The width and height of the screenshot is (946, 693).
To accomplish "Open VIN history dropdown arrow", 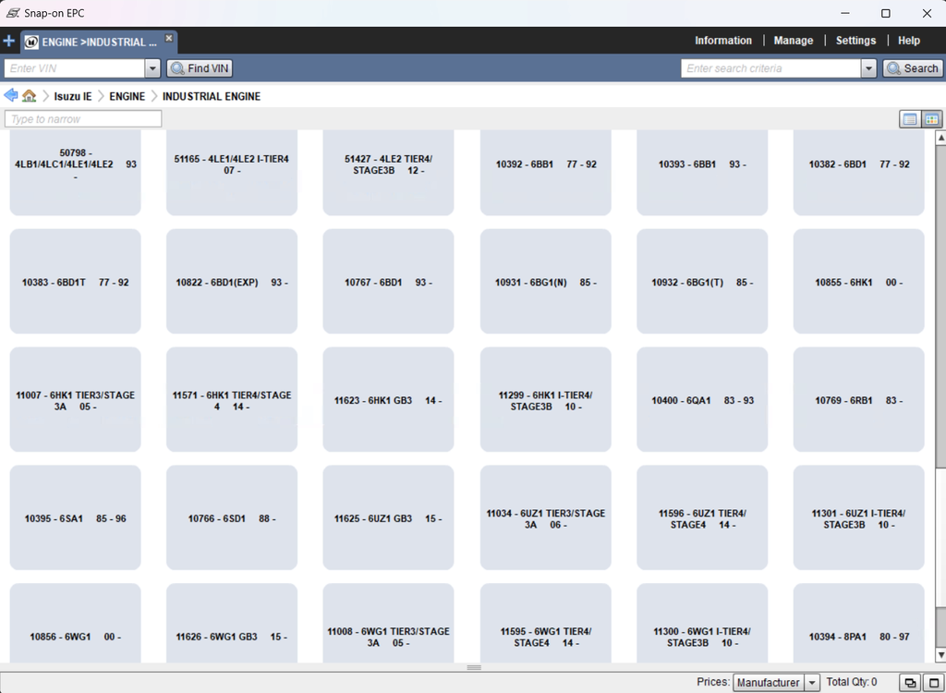I will (x=152, y=68).
